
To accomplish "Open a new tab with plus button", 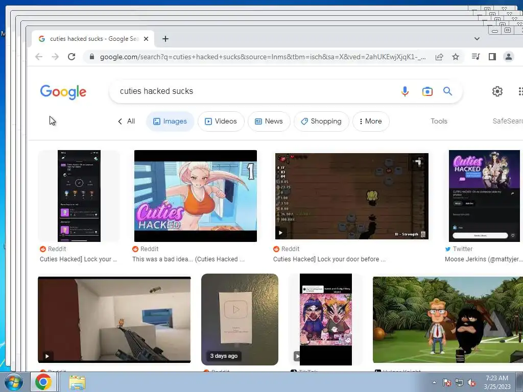I will (x=165, y=39).
